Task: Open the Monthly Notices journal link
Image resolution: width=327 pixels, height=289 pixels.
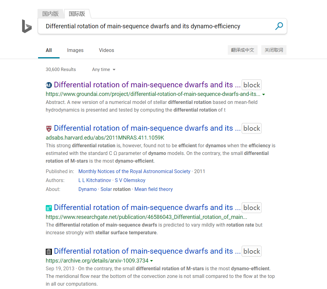Action: pyautogui.click(x=134, y=171)
